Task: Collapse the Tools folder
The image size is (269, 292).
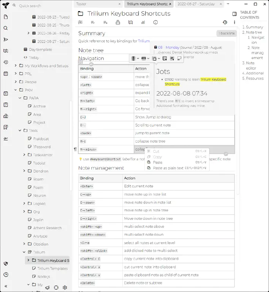Action: click(20, 130)
